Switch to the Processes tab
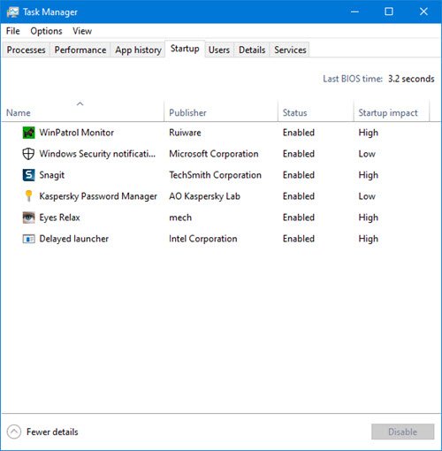This screenshot has height=451, width=442. 27,50
